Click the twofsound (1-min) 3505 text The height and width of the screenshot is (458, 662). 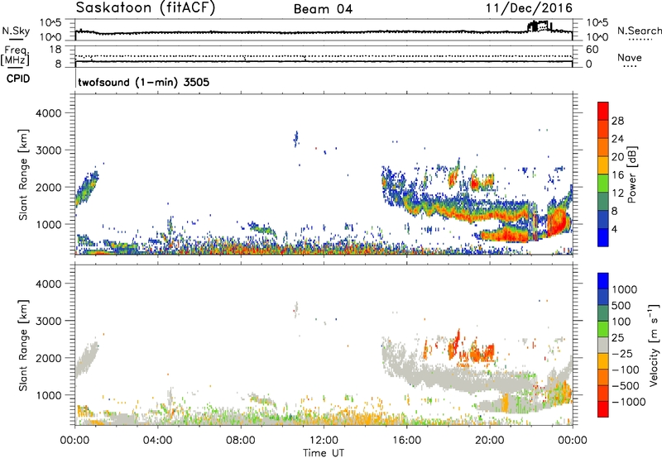[x=143, y=82]
